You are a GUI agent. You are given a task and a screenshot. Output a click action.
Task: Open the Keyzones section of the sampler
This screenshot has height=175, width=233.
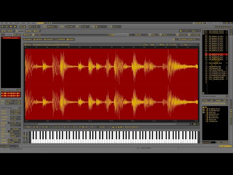(x=38, y=39)
